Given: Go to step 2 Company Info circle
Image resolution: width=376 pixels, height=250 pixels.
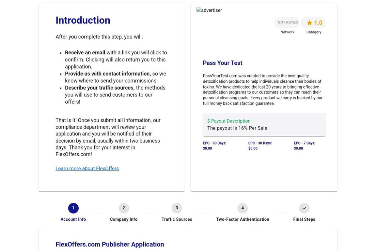Looking at the screenshot, I should pyautogui.click(x=124, y=208).
